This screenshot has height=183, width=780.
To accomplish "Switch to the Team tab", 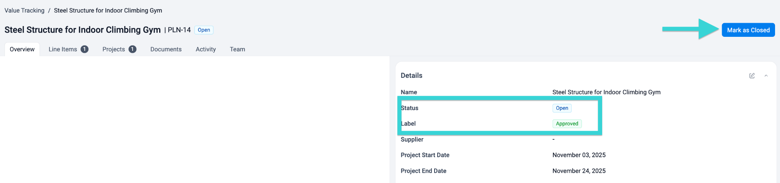I will click(x=237, y=49).
